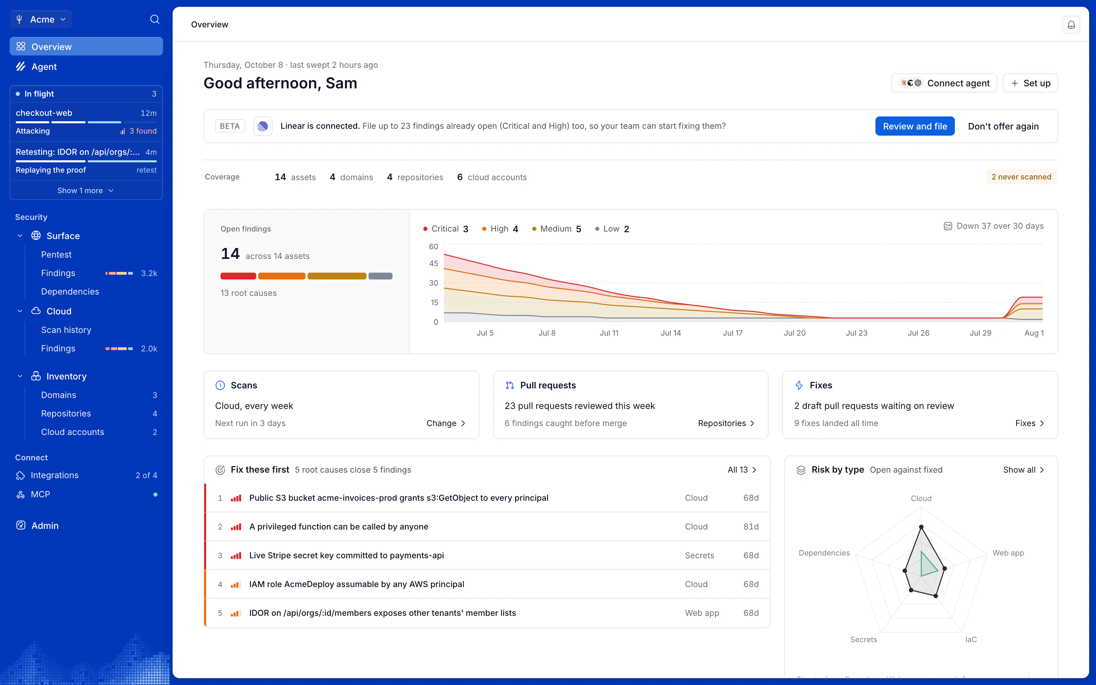Click the MCP sidebar icon
This screenshot has height=685, width=1096.
pos(21,494)
